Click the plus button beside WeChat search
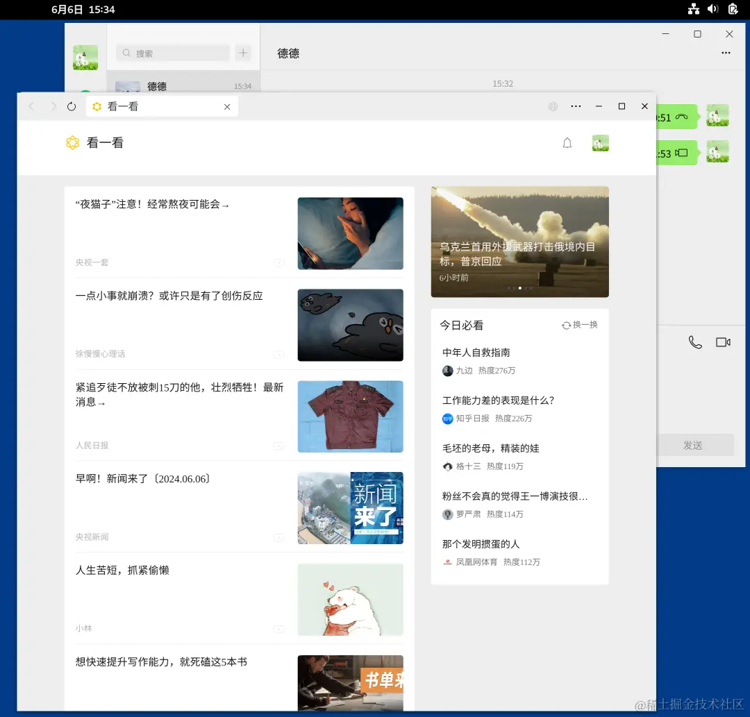This screenshot has width=750, height=717. (x=243, y=53)
